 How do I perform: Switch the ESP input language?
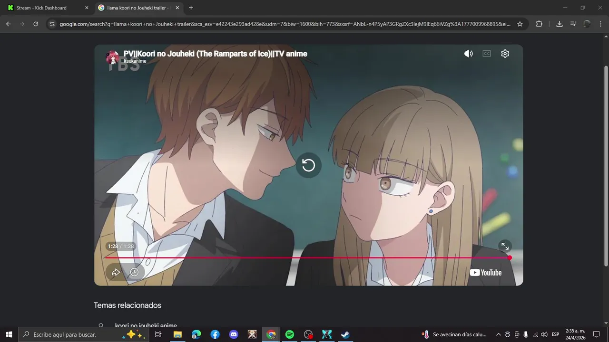555,334
